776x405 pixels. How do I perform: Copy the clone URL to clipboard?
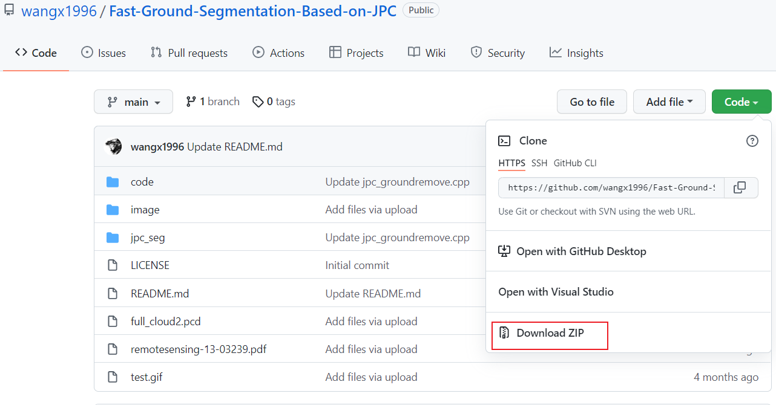pyautogui.click(x=741, y=187)
